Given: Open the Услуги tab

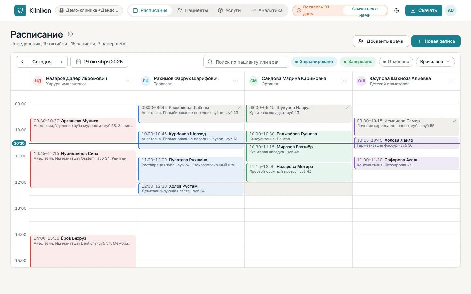Looking at the screenshot, I should (229, 10).
